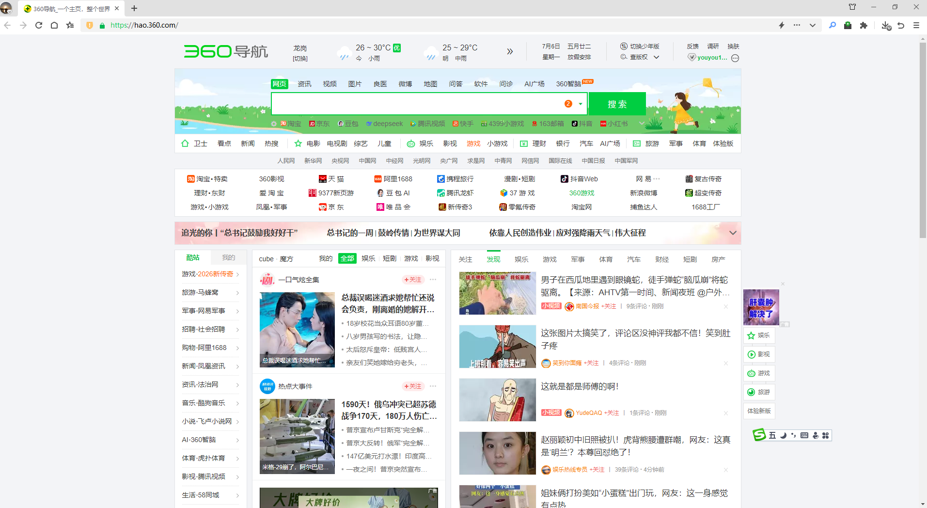
Task: Open the search engine dropdown arrow in search box
Action: 581,104
